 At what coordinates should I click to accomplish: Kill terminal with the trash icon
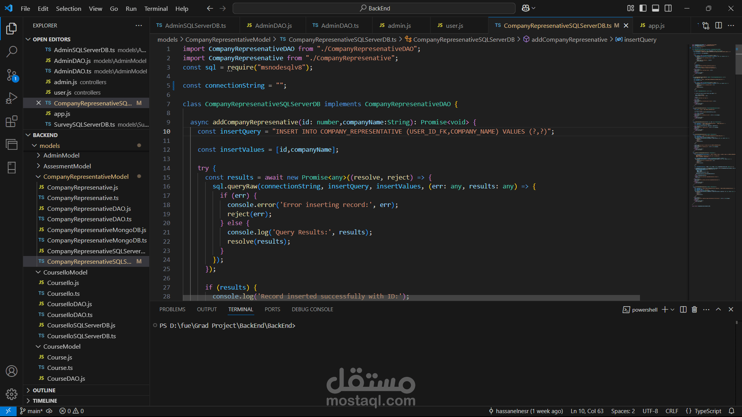(x=694, y=309)
